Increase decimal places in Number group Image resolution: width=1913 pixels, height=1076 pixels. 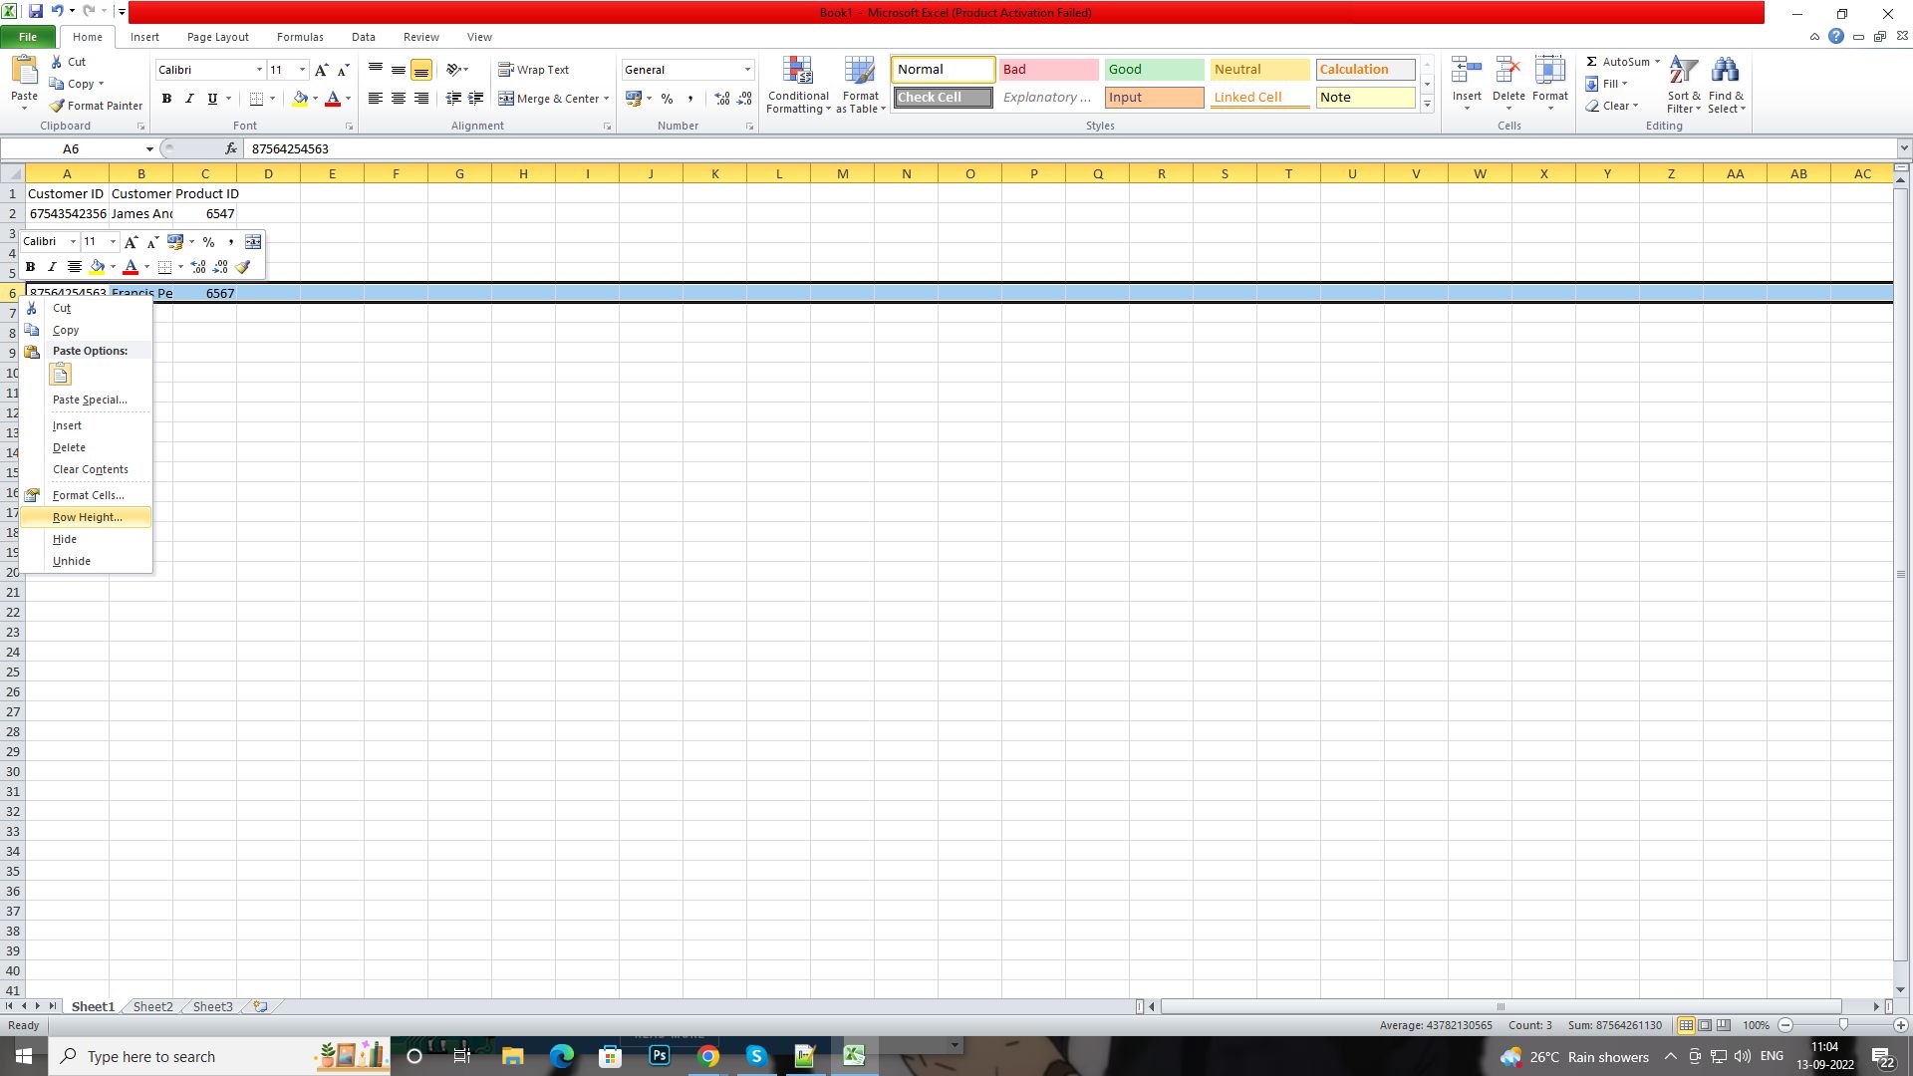coord(720,99)
